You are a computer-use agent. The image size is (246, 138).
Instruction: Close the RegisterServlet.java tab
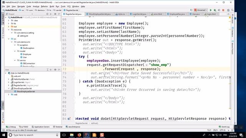tap(83, 14)
